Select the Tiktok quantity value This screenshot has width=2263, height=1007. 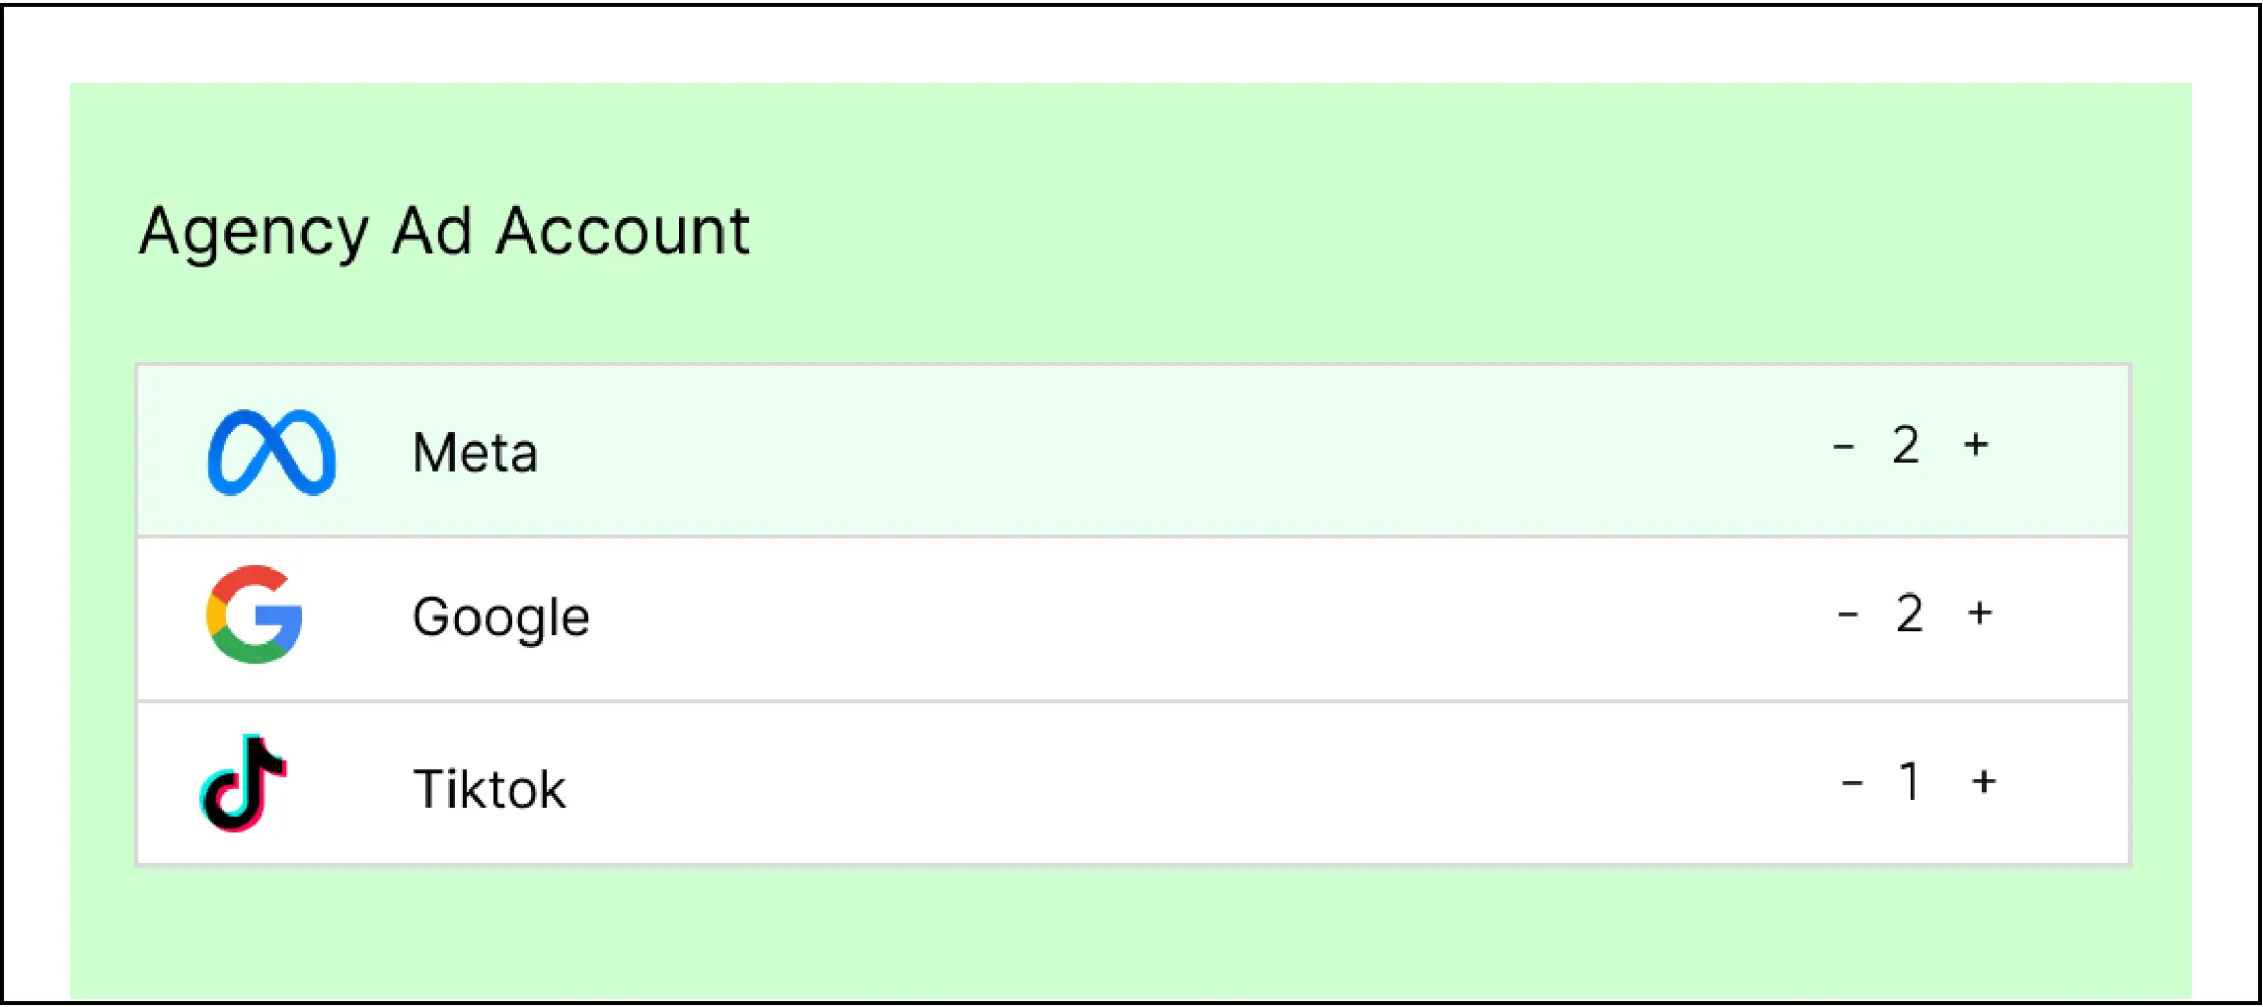1911,783
